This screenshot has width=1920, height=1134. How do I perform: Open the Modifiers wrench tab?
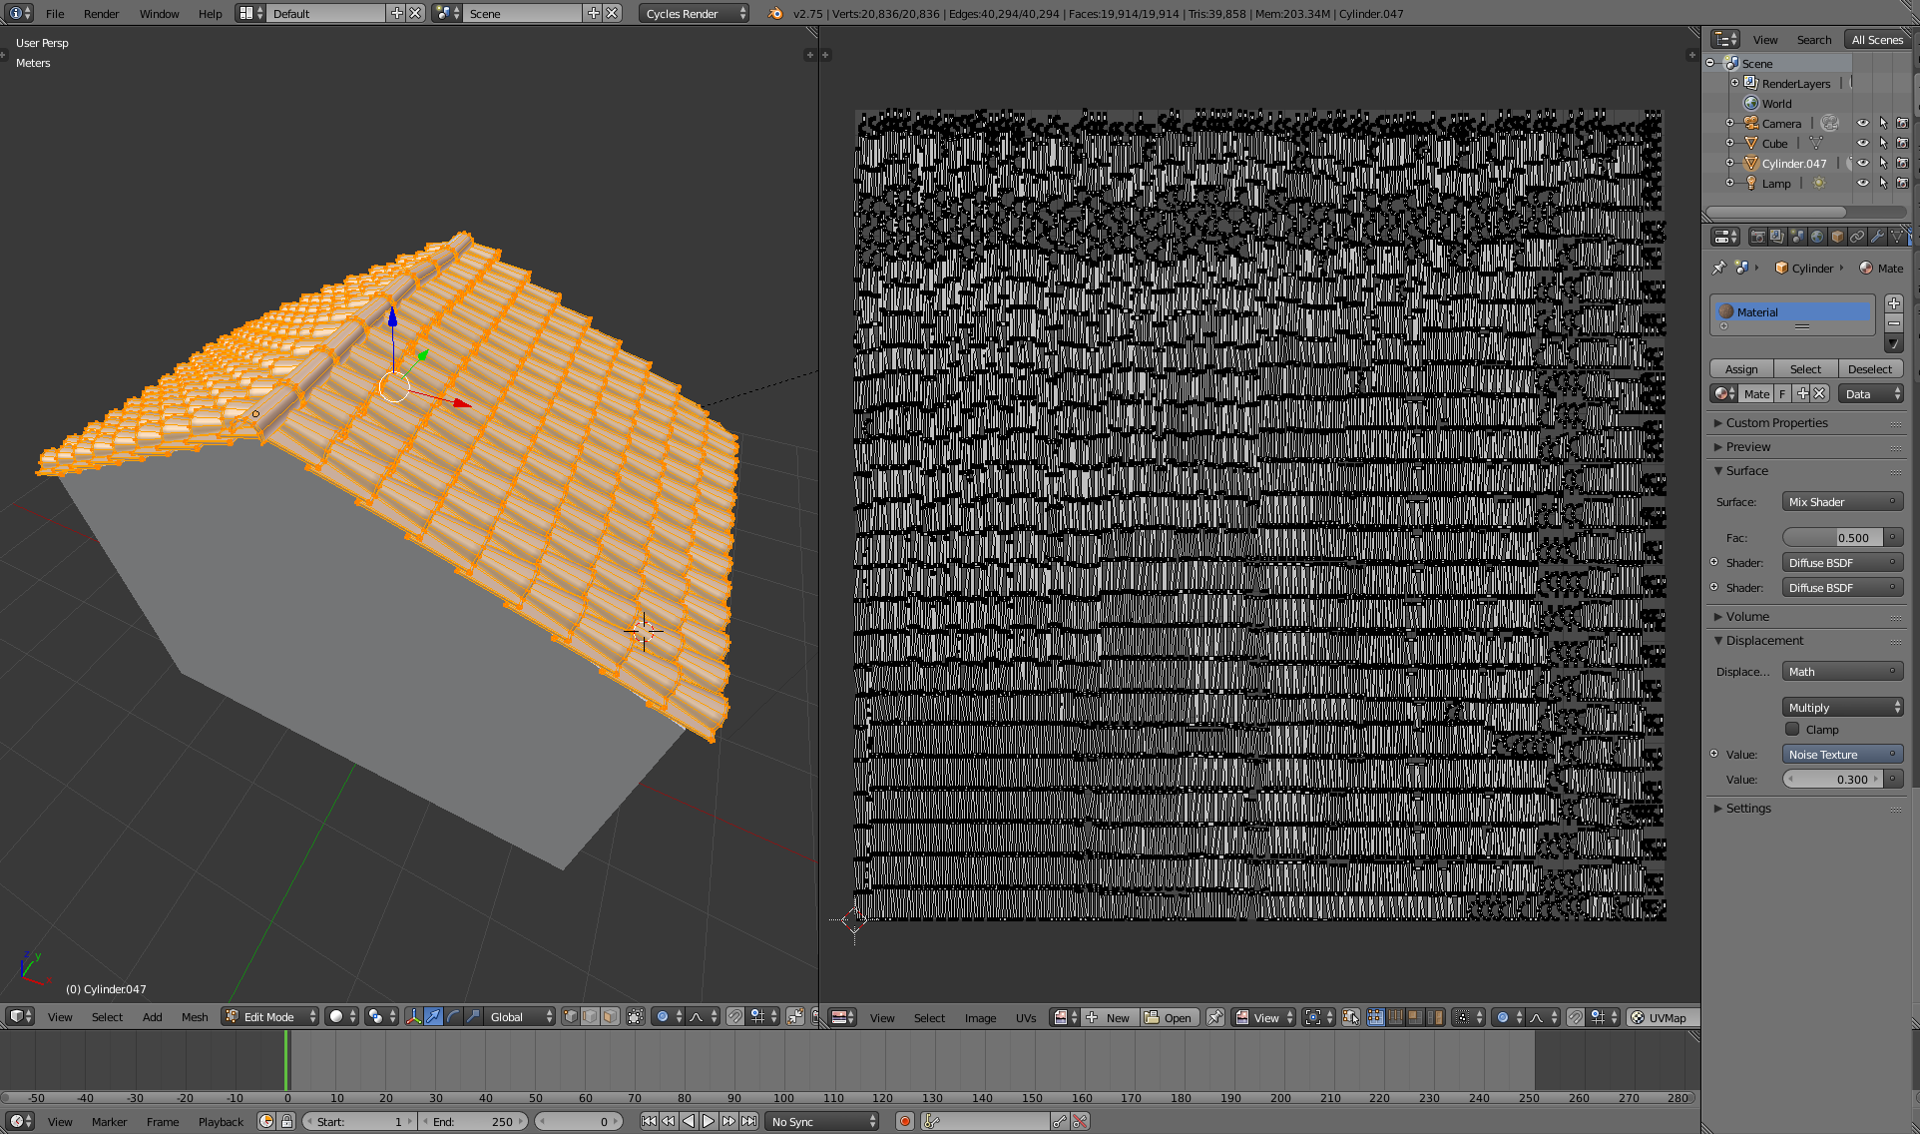tap(1877, 237)
